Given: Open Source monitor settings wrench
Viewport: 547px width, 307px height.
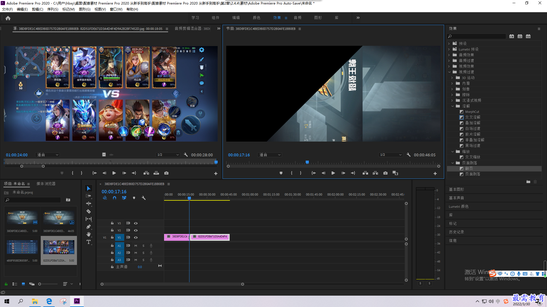Looking at the screenshot, I should (186, 155).
